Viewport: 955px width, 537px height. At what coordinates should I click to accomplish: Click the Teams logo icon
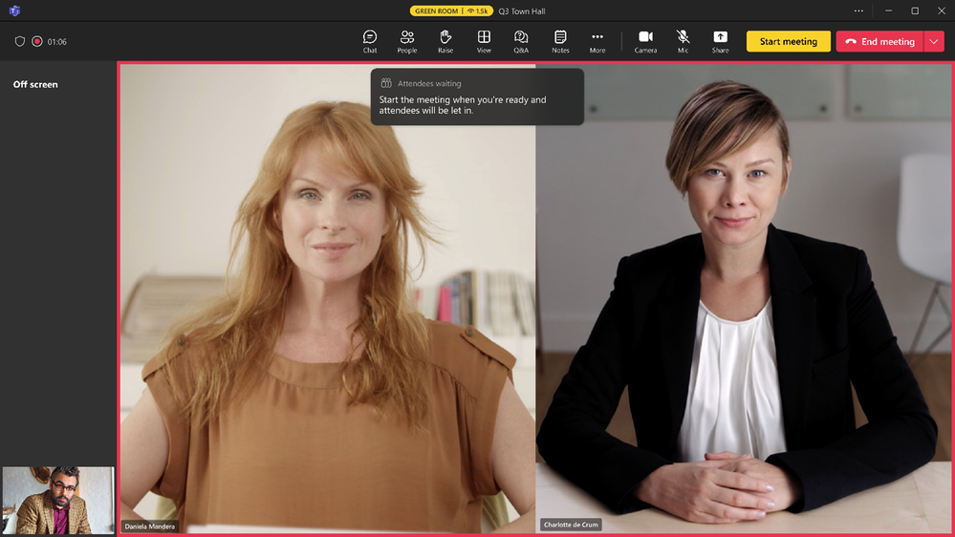14,11
